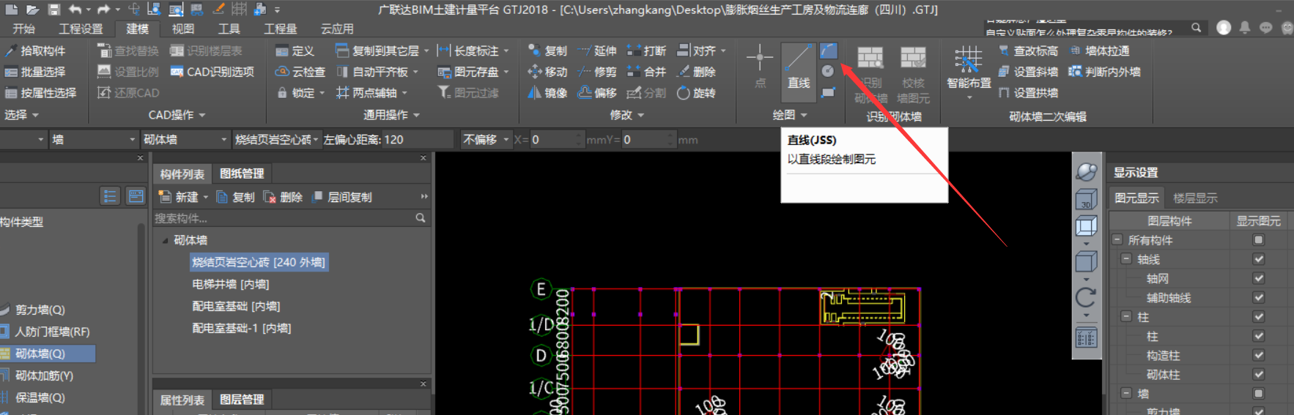
Task: Toggle the 所有构件 display checkbox
Action: coord(1259,240)
